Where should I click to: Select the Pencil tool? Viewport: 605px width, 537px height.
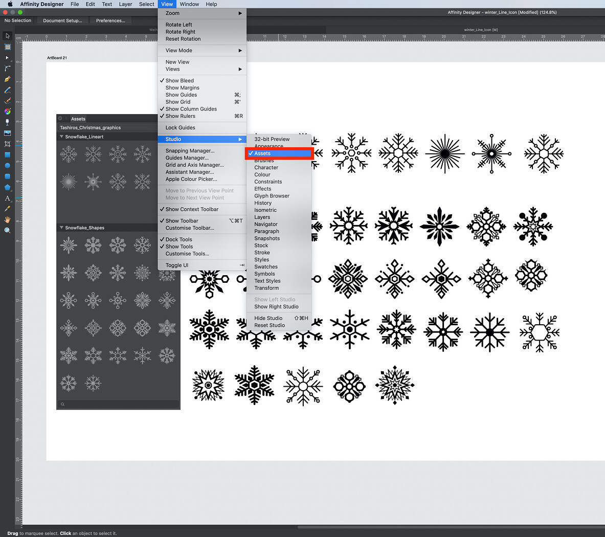pos(7,90)
